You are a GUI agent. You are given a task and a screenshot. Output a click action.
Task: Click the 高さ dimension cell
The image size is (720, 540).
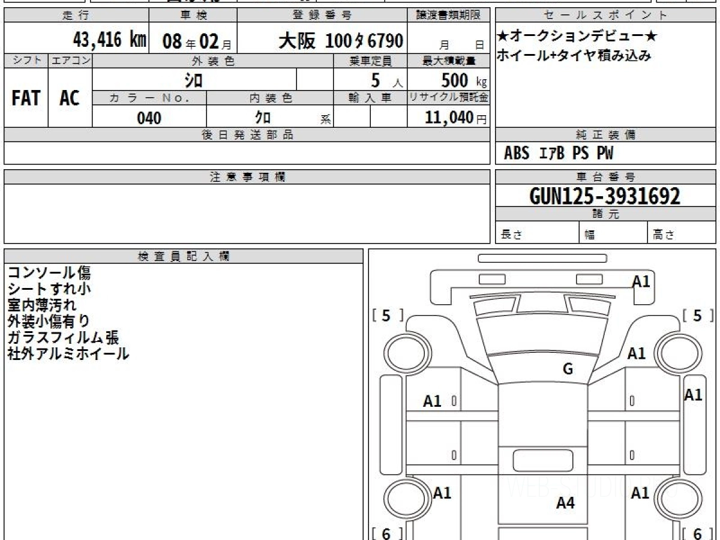click(682, 233)
